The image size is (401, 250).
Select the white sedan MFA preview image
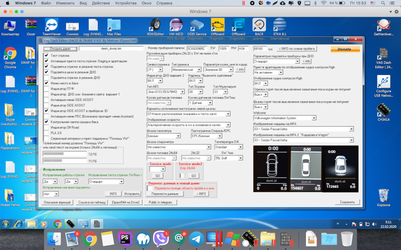coord(306,169)
